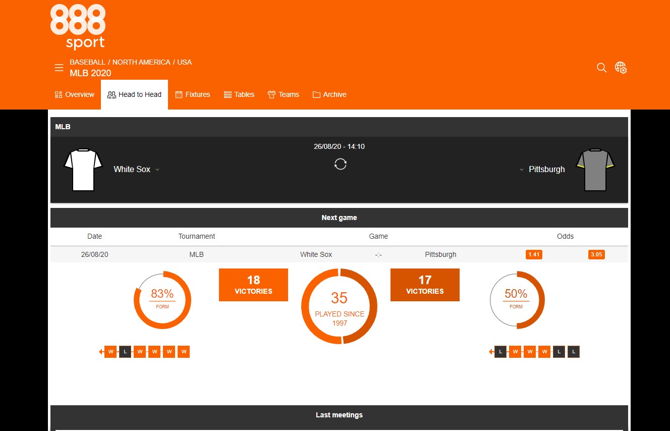Click the swap teams refresh icon
670x431 pixels.
click(x=341, y=164)
